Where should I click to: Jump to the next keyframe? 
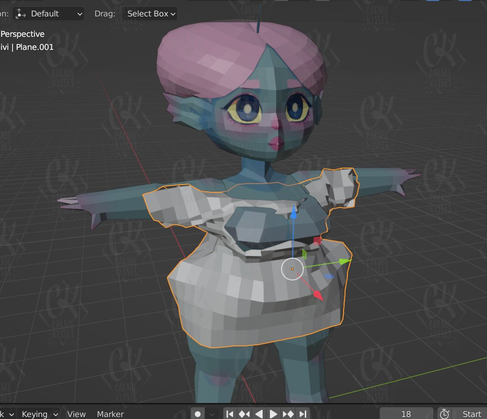(x=288, y=414)
